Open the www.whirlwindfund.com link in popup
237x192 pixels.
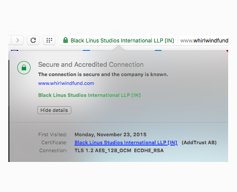coord(66,83)
